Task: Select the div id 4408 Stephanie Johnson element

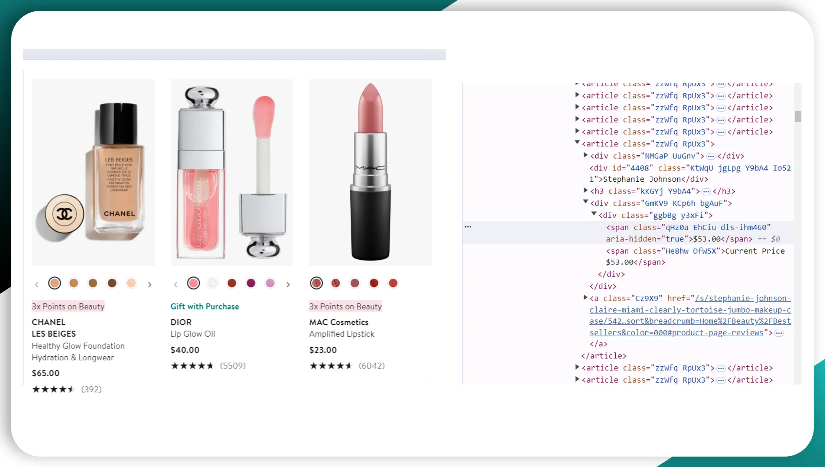Action: coord(690,173)
